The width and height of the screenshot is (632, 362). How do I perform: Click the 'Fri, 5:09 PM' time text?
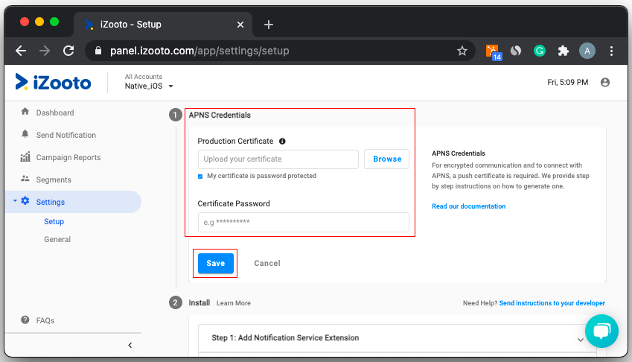(x=567, y=82)
